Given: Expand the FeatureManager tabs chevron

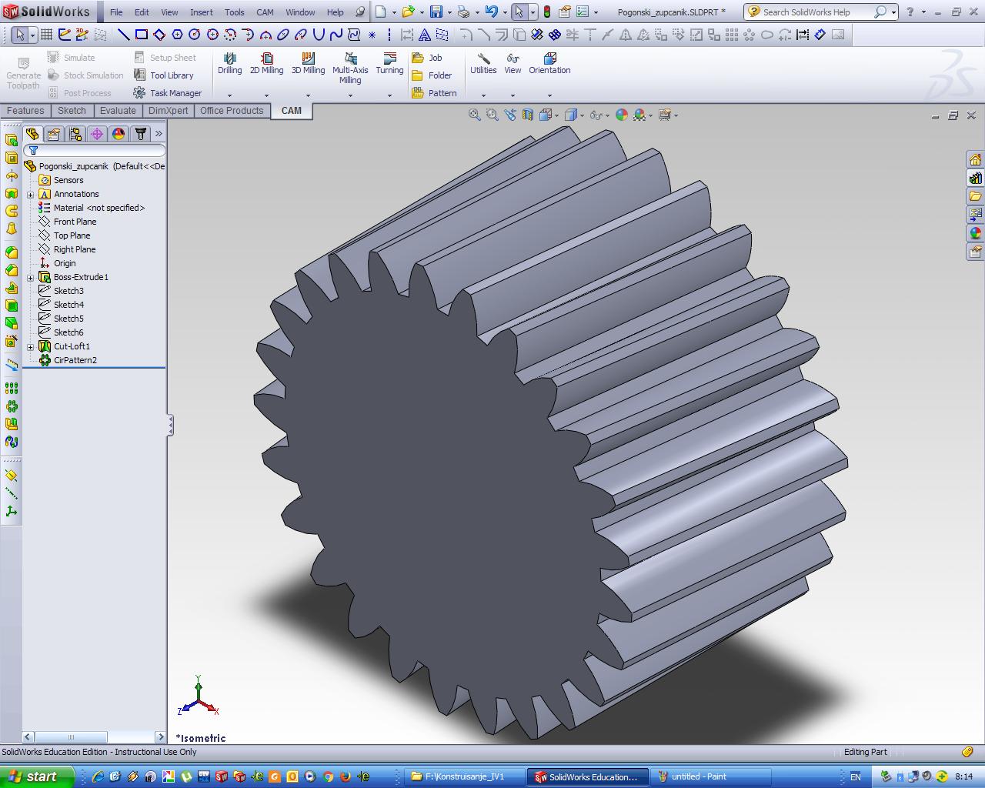Looking at the screenshot, I should (159, 134).
